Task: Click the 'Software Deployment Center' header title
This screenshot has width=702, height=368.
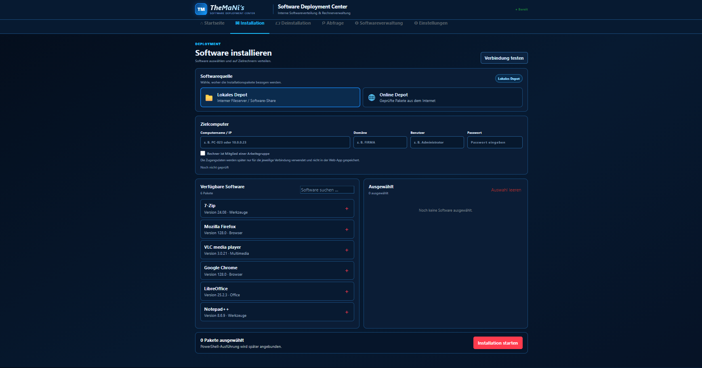Action: click(313, 6)
